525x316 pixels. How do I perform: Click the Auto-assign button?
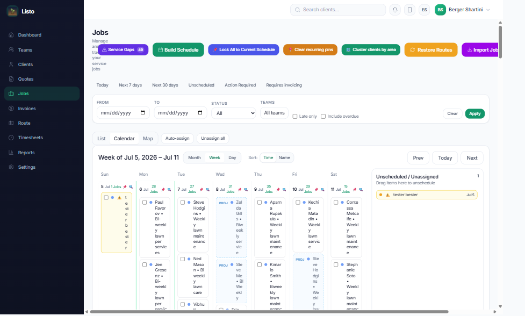[x=177, y=138]
